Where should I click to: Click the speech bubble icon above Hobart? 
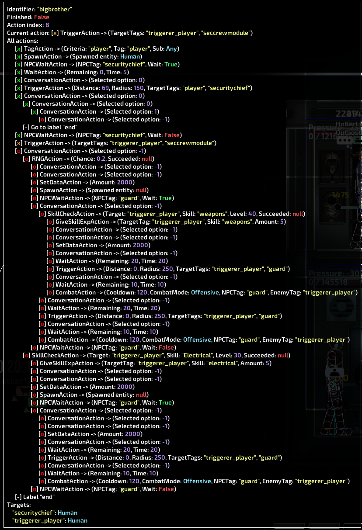345,140
